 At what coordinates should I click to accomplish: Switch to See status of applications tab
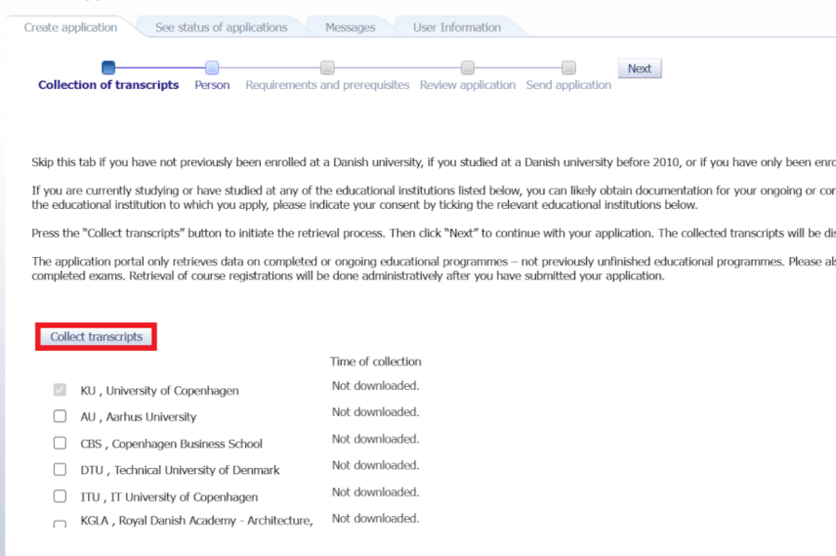221,28
